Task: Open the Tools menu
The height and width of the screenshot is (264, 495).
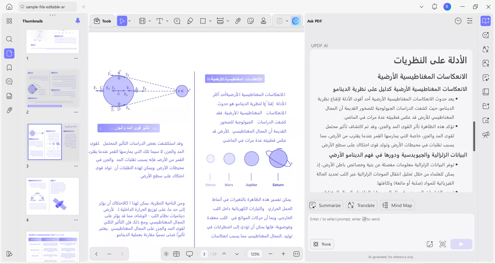Action: 102,21
